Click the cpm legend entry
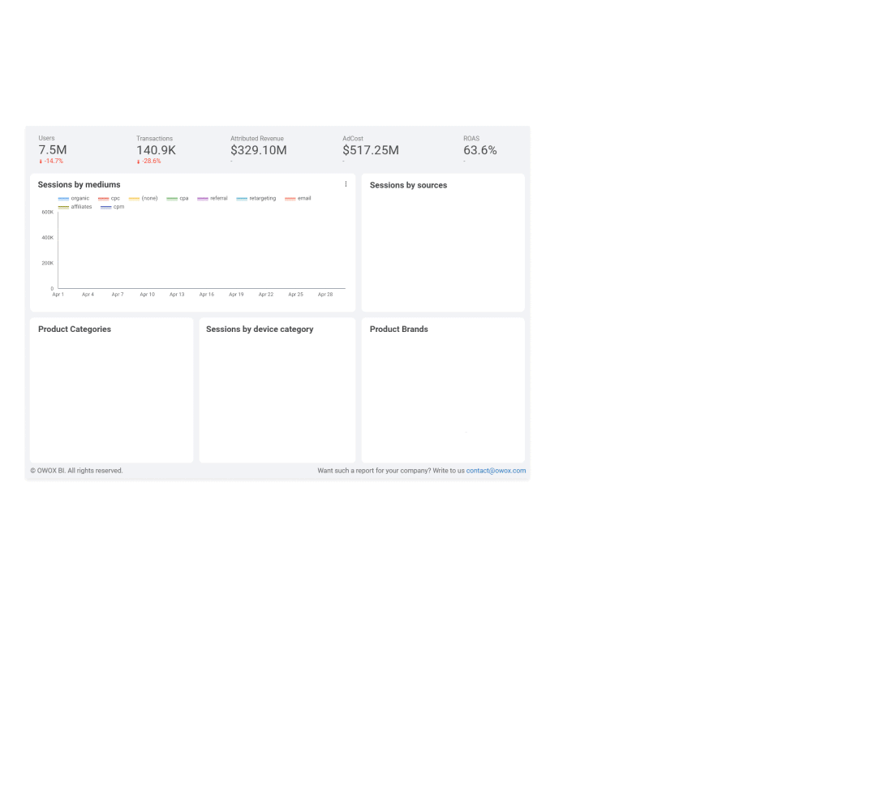This screenshot has width=881, height=797. pos(113,207)
